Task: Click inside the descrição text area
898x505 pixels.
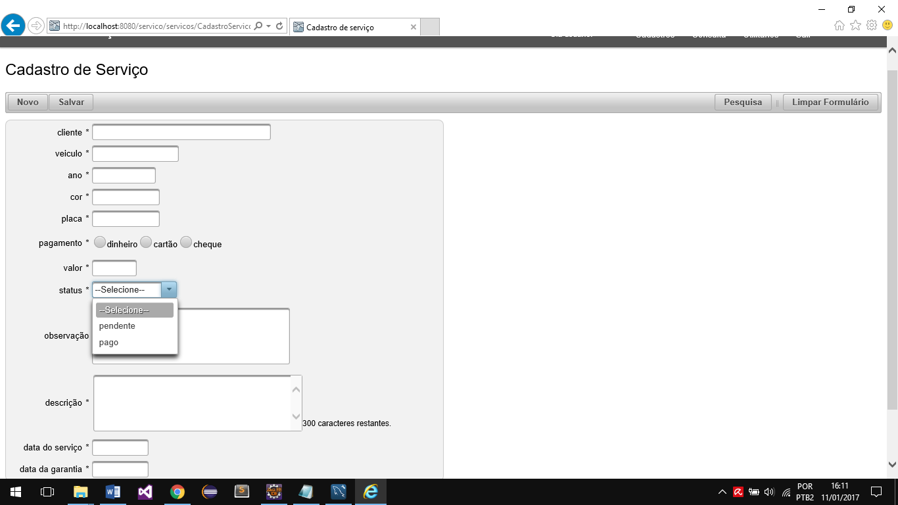Action: (x=198, y=403)
